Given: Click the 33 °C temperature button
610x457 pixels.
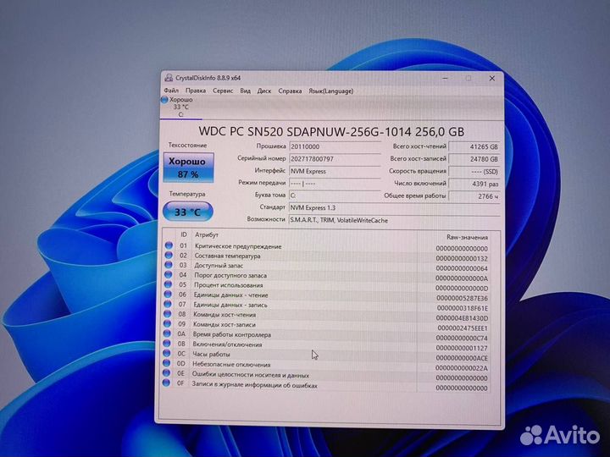Looking at the screenshot, I should 187,212.
